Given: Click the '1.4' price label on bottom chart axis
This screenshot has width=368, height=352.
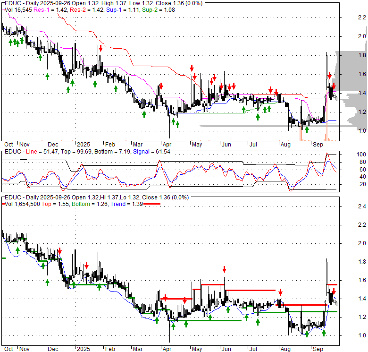Looking at the screenshot, I should click(362, 299).
